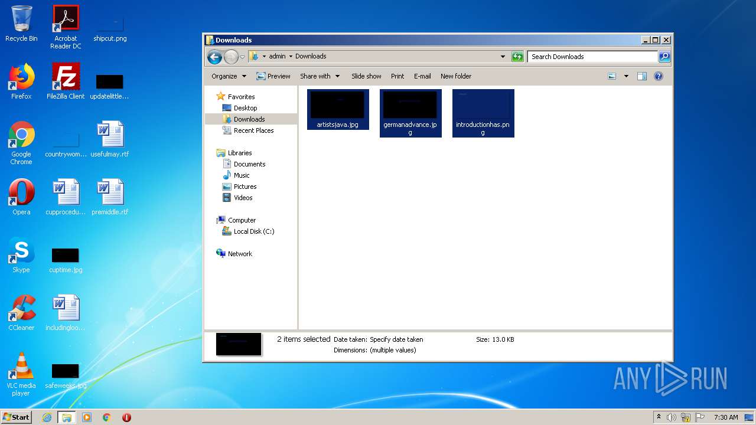Toggle the preview pane icon
Image resolution: width=756 pixels, height=425 pixels.
(x=642, y=76)
